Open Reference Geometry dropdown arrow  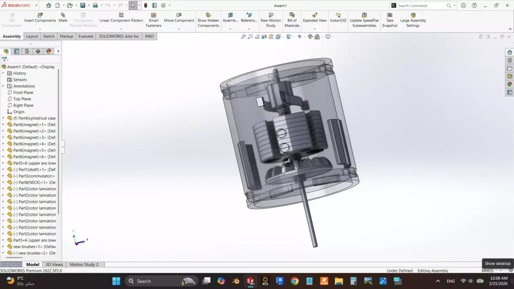click(249, 29)
